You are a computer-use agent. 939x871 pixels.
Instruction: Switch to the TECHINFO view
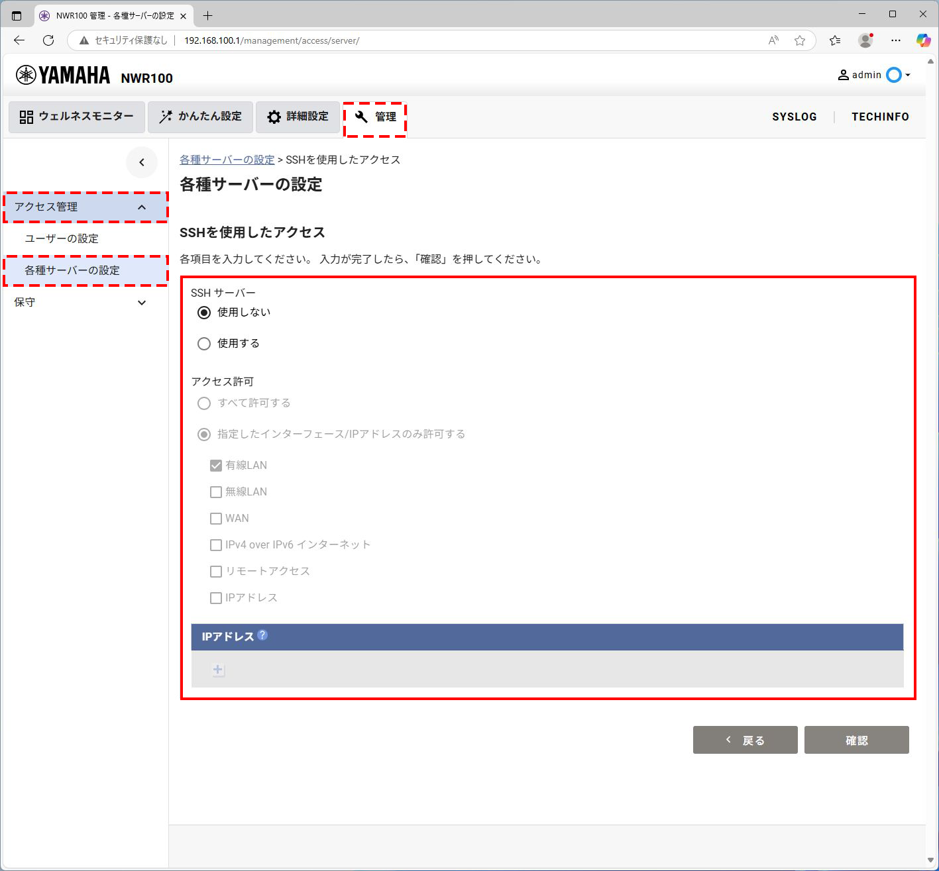tap(880, 117)
